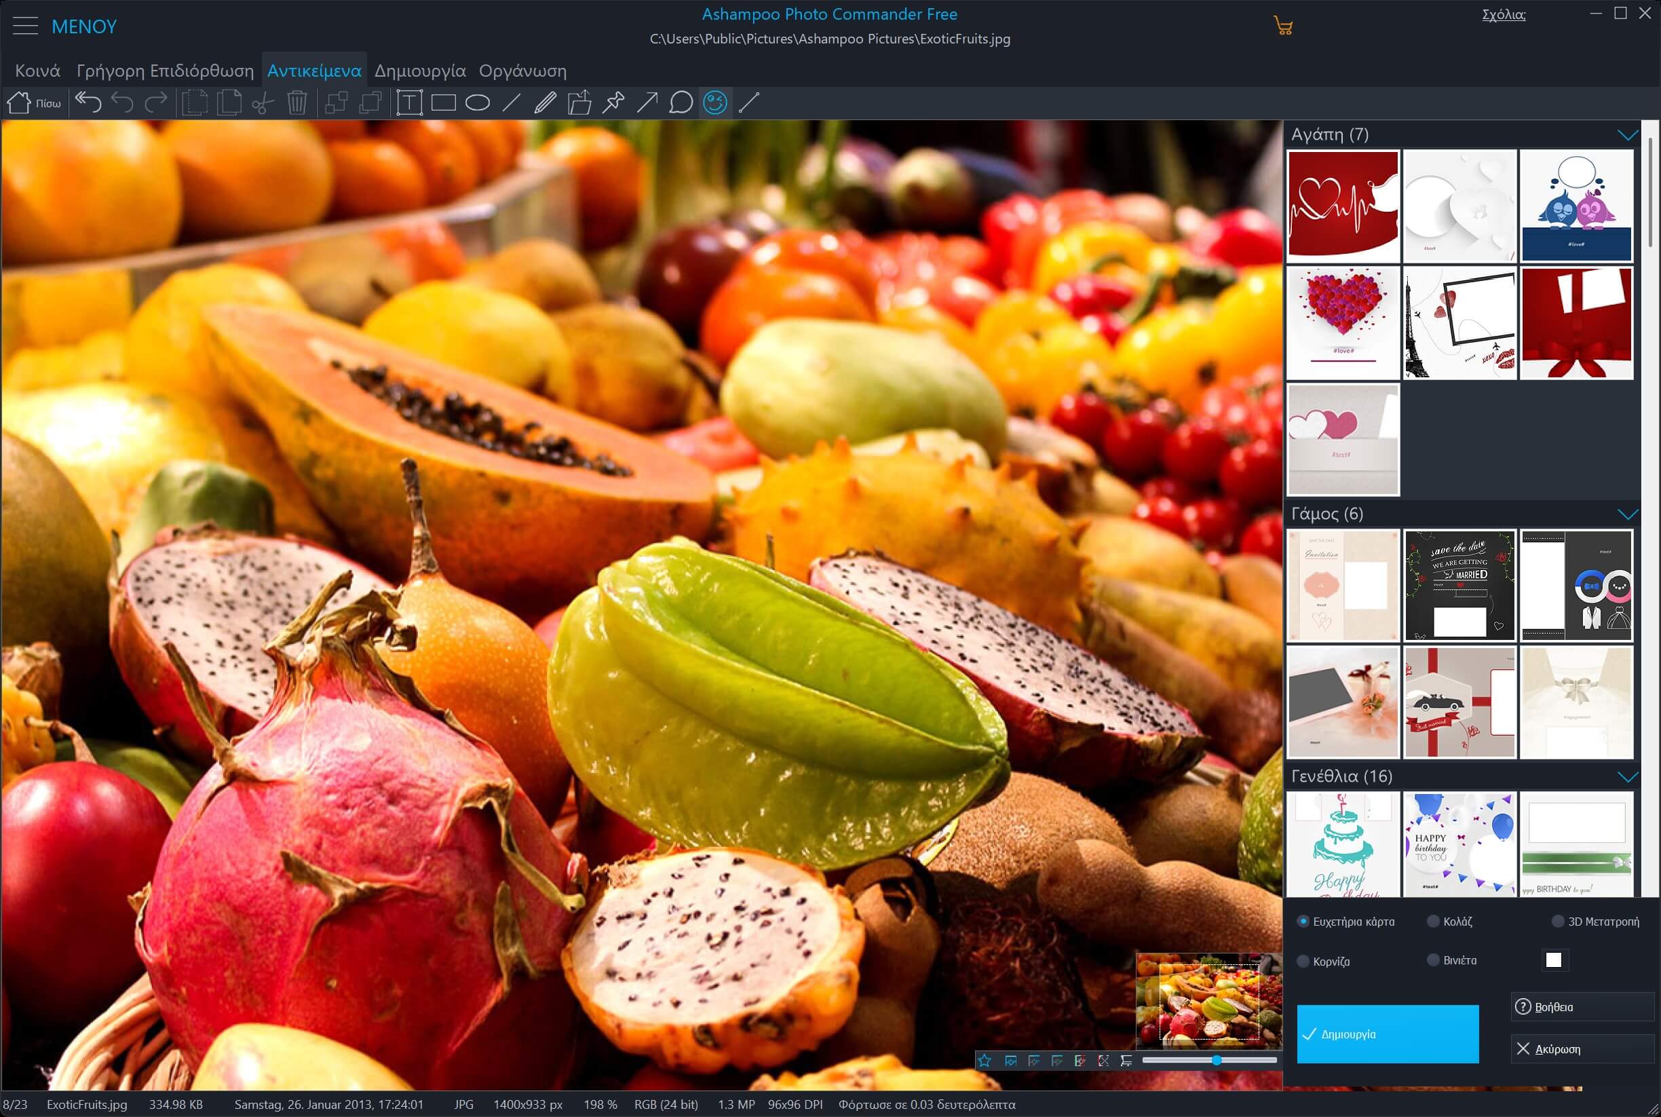Collapse the Γάμος section
This screenshot has height=1117, width=1661.
coord(1628,514)
